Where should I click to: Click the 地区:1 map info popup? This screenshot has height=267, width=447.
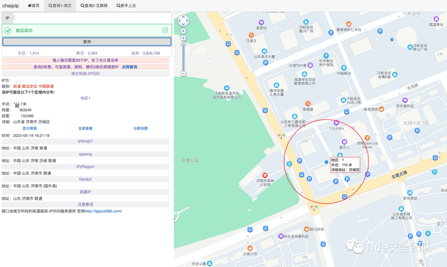tap(345, 165)
